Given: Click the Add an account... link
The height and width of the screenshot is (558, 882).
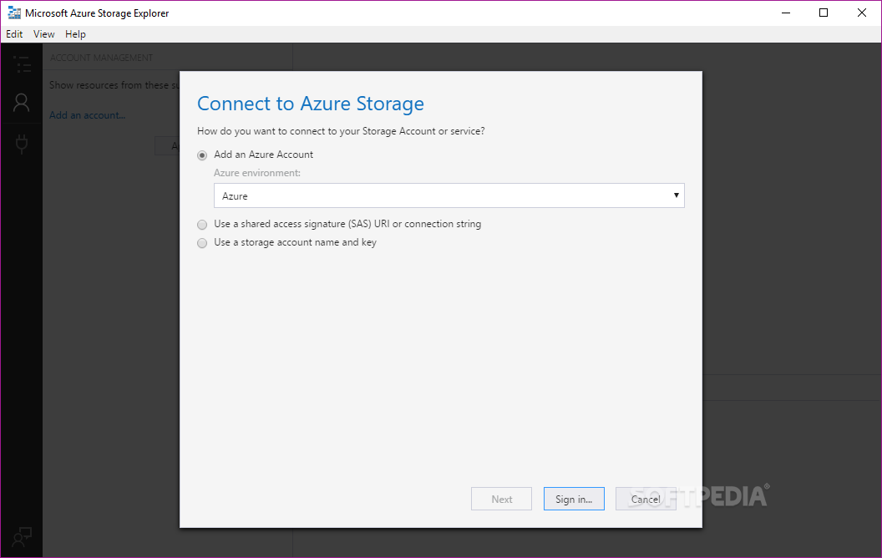Looking at the screenshot, I should (x=87, y=115).
